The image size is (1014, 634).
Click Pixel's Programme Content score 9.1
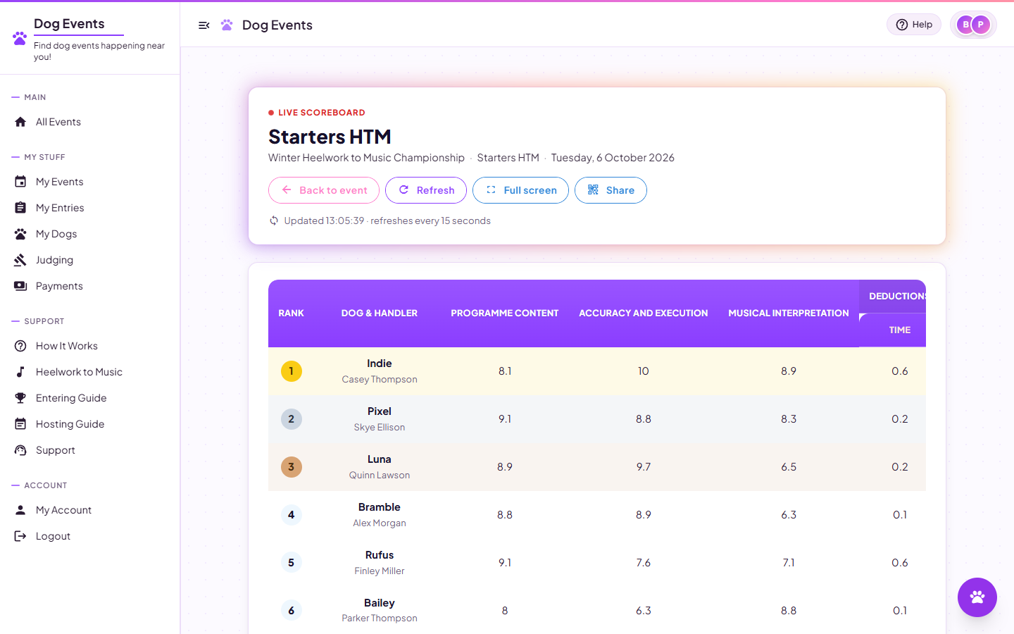[x=505, y=419]
